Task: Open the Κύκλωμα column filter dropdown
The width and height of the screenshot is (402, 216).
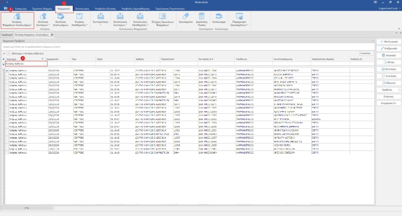Action: [42, 59]
